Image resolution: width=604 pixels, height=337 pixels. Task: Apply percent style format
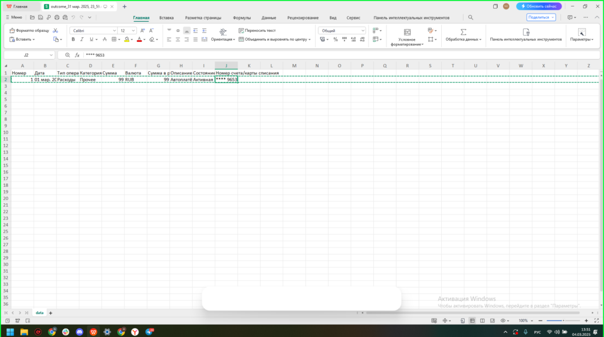(336, 39)
